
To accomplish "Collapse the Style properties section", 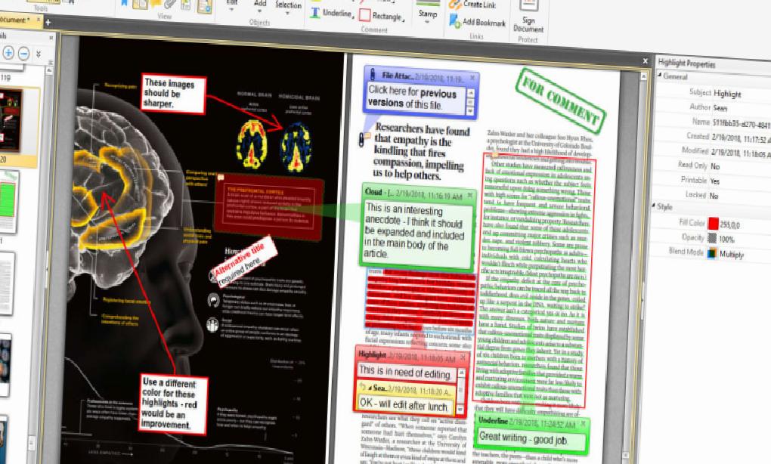I will 654,206.
